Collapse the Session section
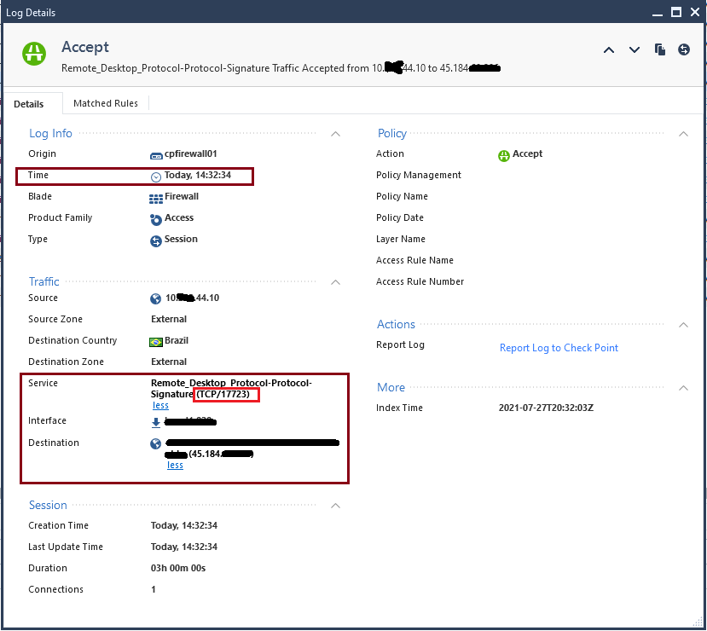Viewport: 707px width, 631px height. click(336, 506)
